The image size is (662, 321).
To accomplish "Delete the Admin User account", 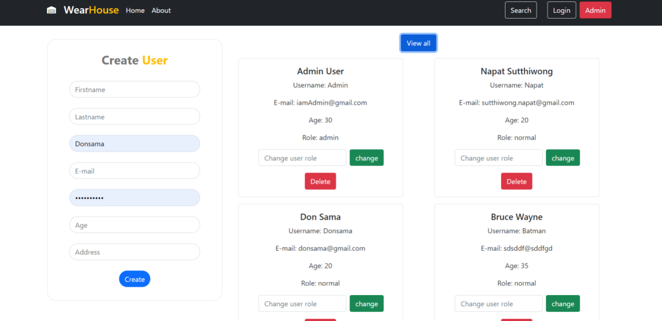I will (320, 181).
